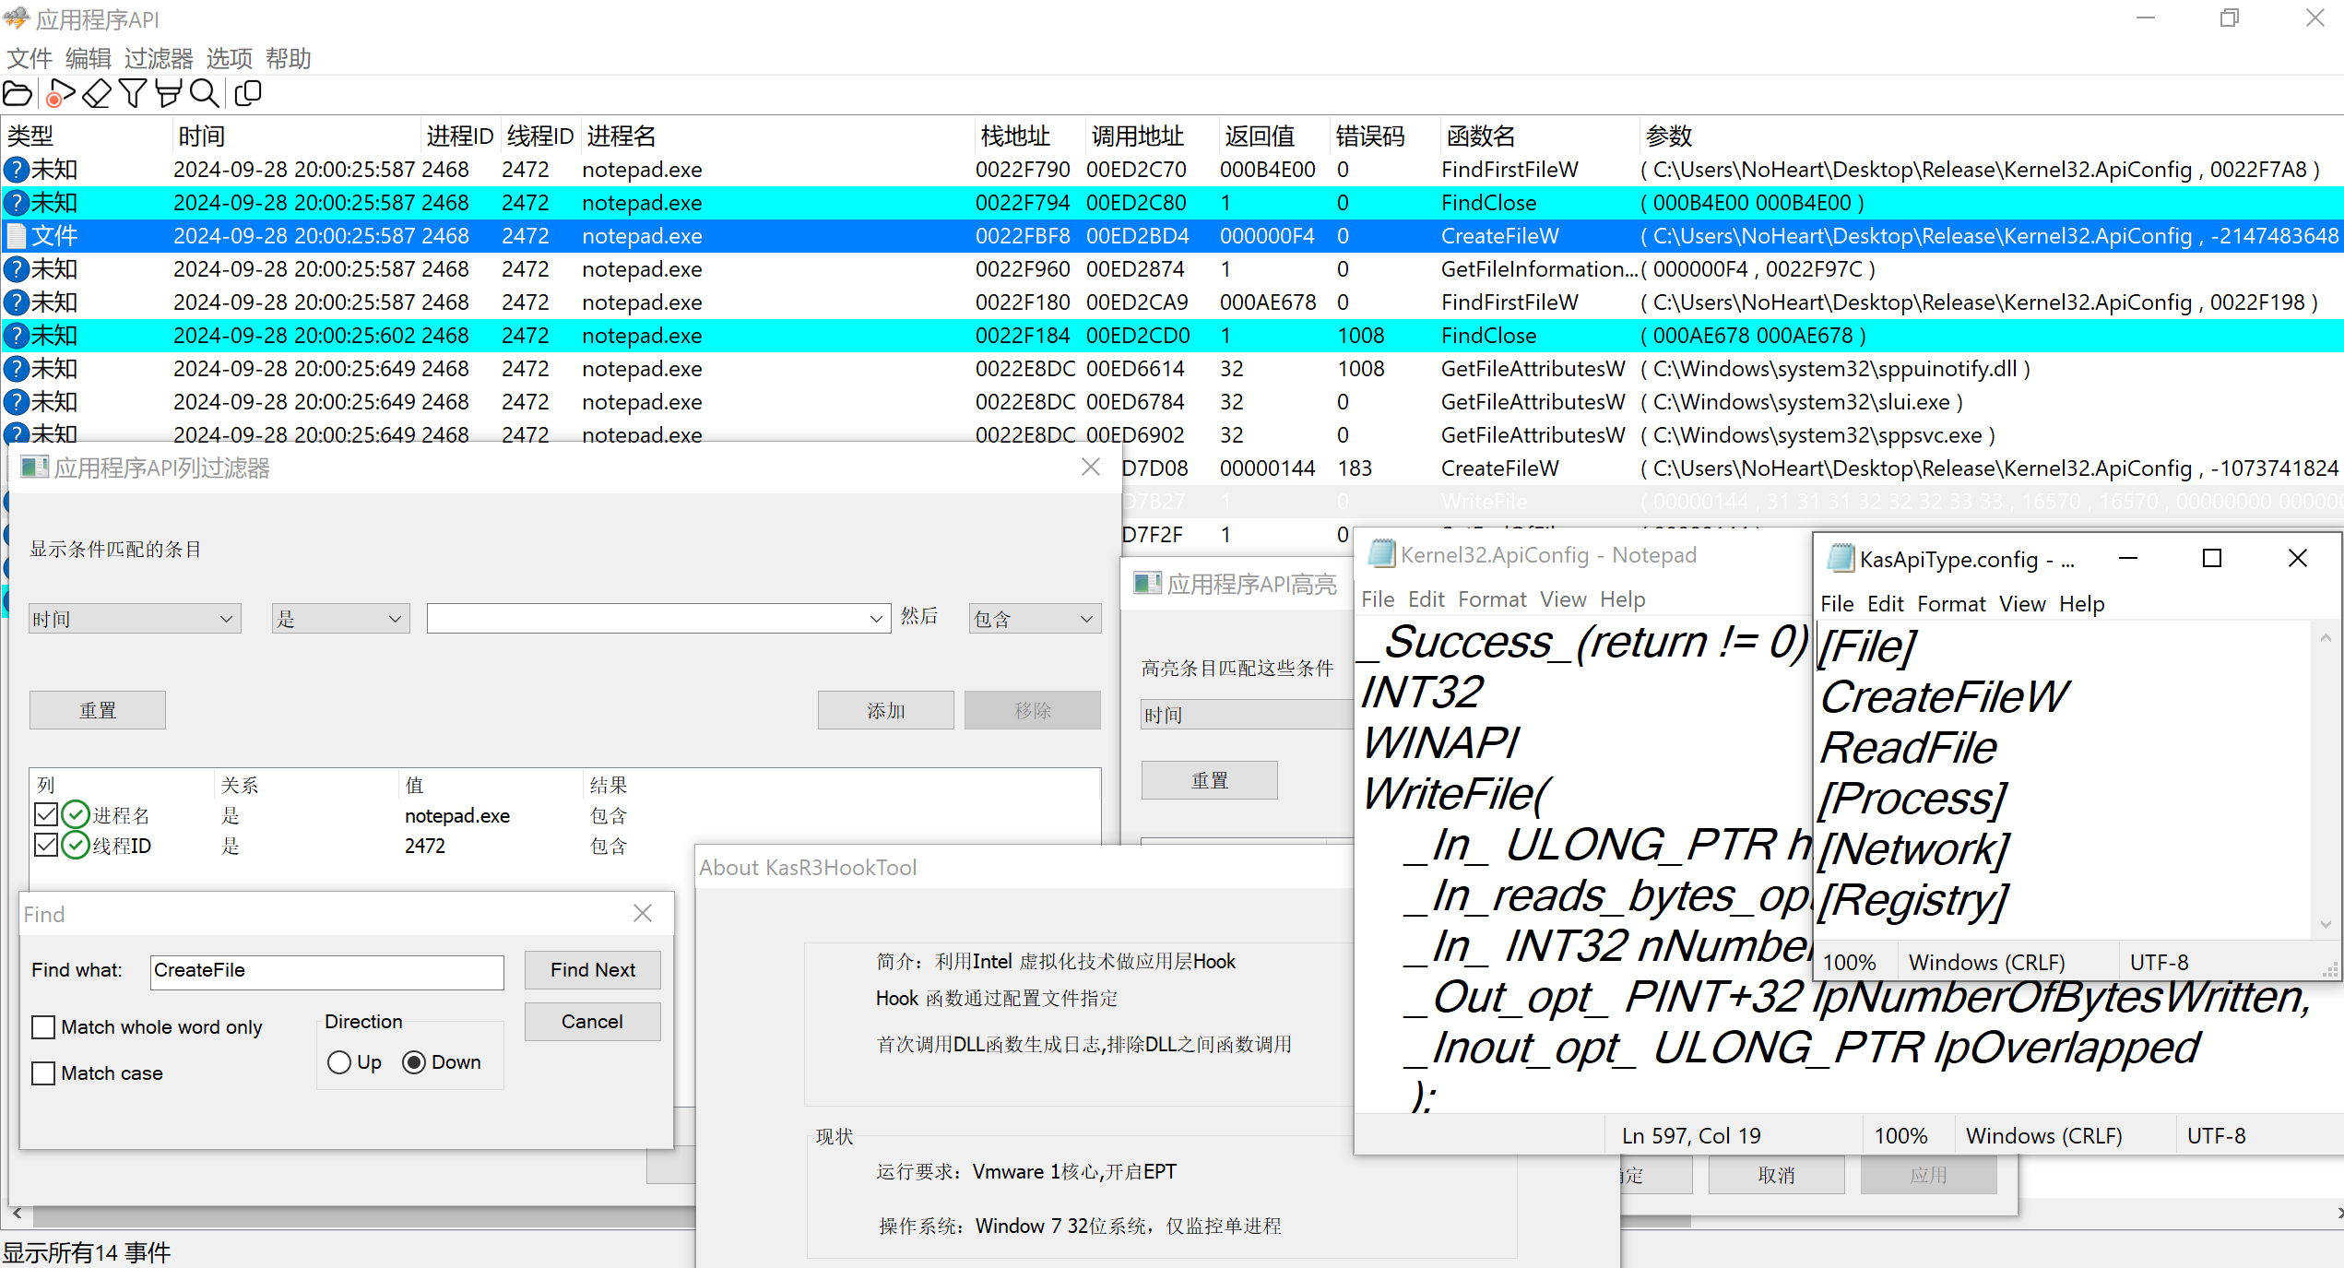This screenshot has height=1268, width=2344.
Task: Click the eraser clear-events icon
Action: [97, 93]
